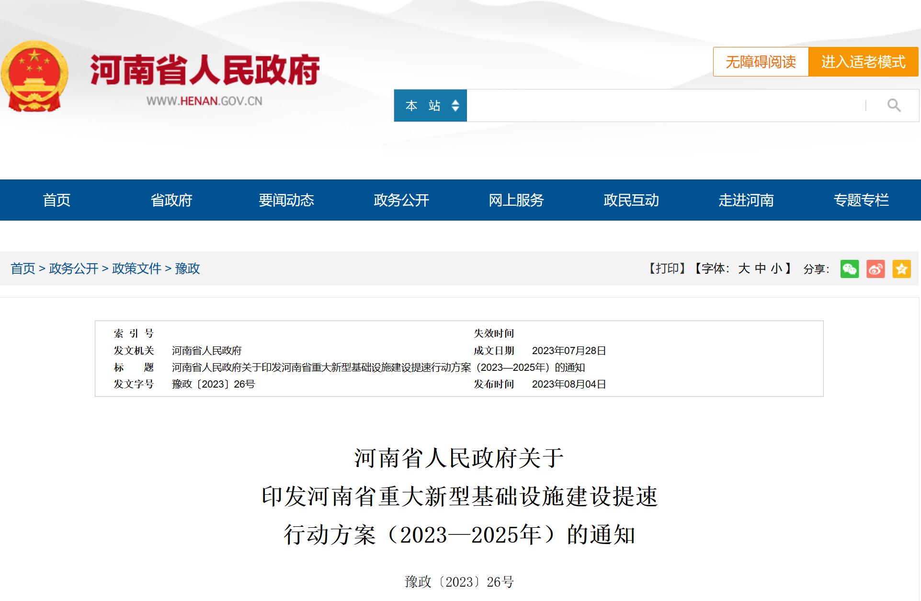Click inside the site search field
921x601 pixels.
(x=666, y=105)
